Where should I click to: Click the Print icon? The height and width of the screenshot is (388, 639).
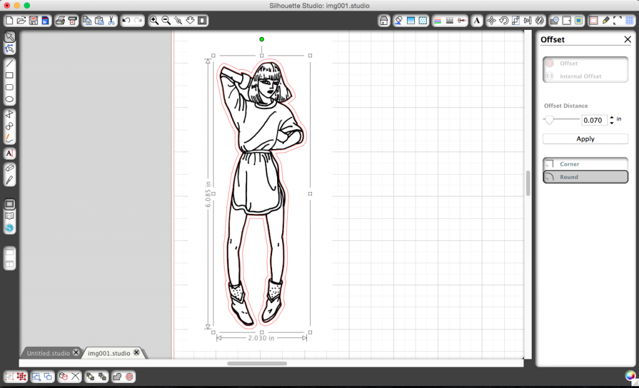tap(61, 21)
